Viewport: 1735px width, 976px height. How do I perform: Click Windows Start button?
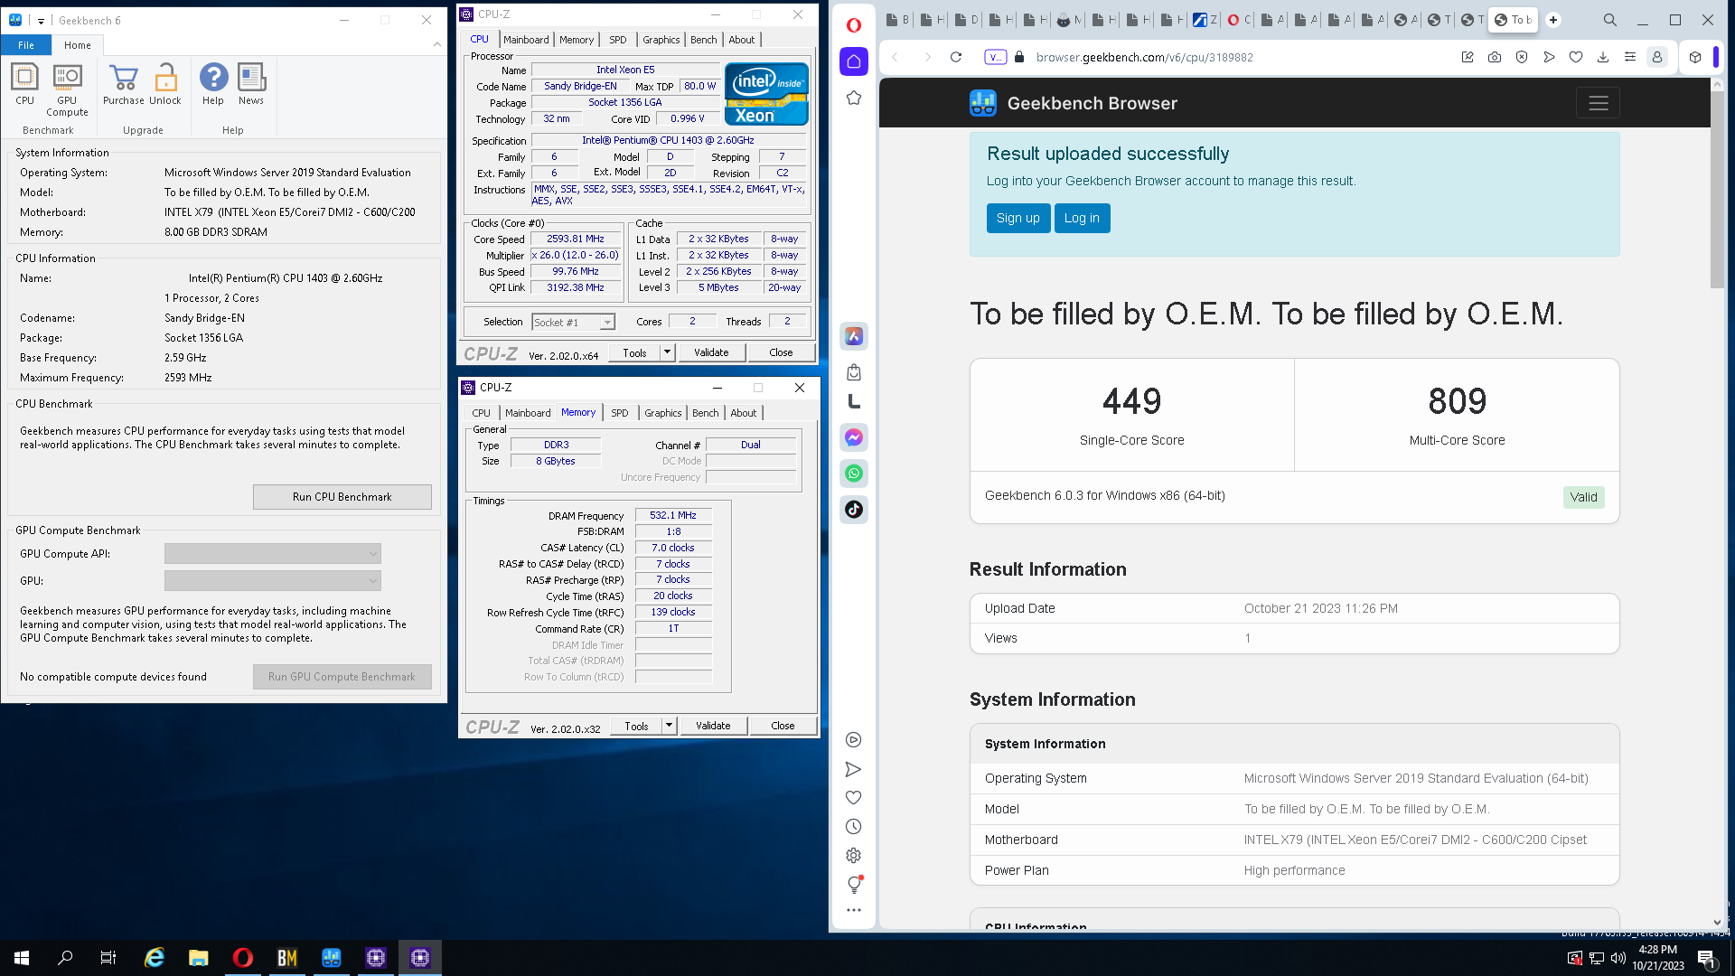point(22,958)
